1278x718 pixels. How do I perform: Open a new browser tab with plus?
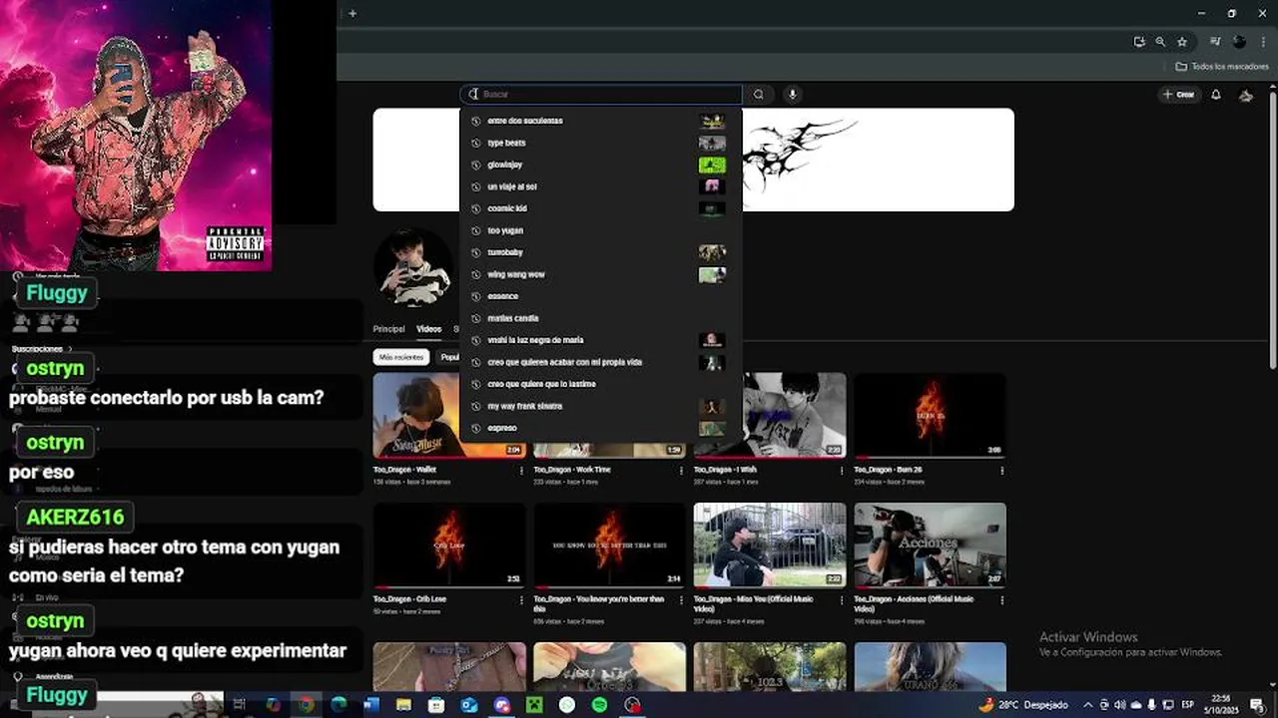(x=352, y=13)
